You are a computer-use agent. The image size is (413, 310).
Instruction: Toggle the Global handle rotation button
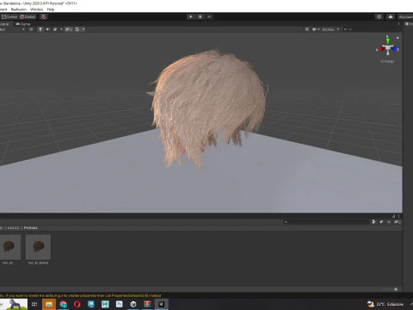28,16
